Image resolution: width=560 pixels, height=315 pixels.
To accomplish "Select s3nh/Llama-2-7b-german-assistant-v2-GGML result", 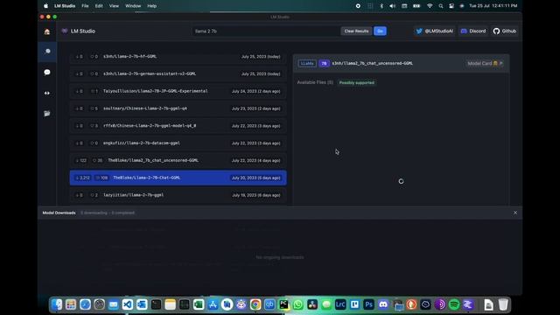I will tap(178, 73).
